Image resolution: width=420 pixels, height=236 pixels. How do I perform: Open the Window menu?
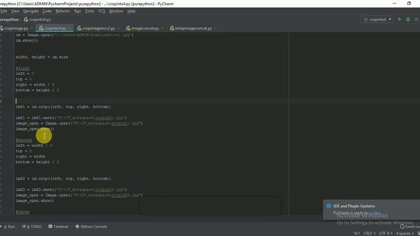116,11
